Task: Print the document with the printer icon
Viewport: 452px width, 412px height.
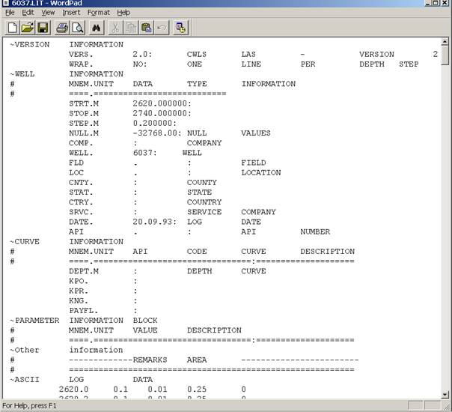Action: pyautogui.click(x=62, y=28)
